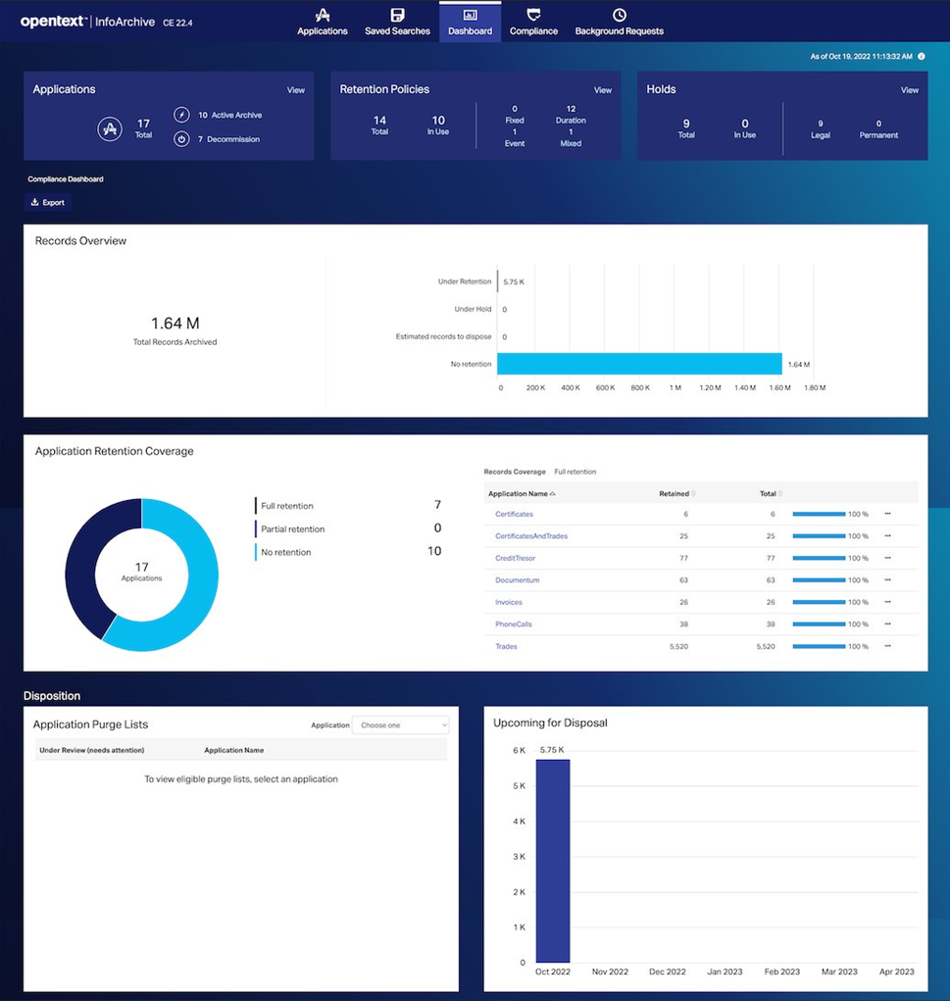Click the Export button
This screenshot has height=1001, width=950.
(x=48, y=202)
